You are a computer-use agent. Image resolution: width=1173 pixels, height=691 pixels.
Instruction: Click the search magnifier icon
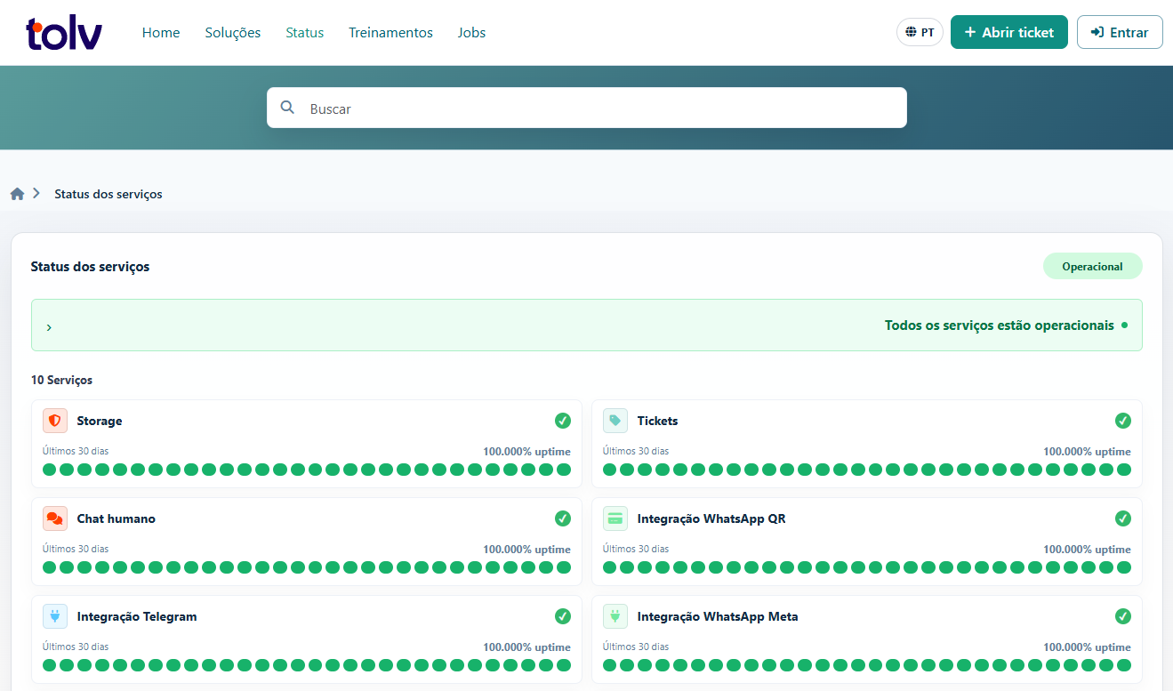click(287, 108)
